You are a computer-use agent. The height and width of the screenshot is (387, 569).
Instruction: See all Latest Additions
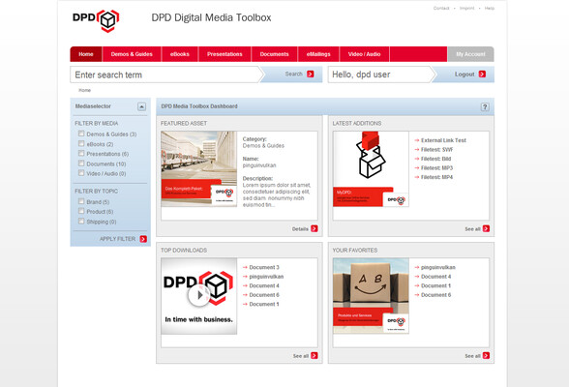pos(477,229)
